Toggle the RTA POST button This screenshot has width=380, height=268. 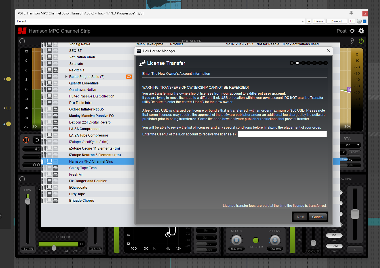click(354, 152)
